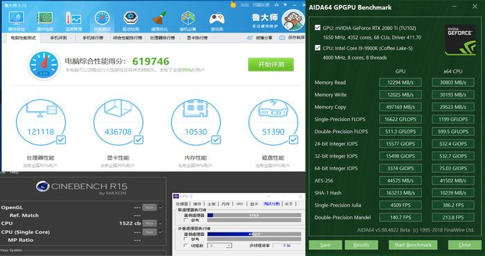The width and height of the screenshot is (485, 256).
Task: Click the 多线程倍率 value field 7.56
Action: point(287,246)
